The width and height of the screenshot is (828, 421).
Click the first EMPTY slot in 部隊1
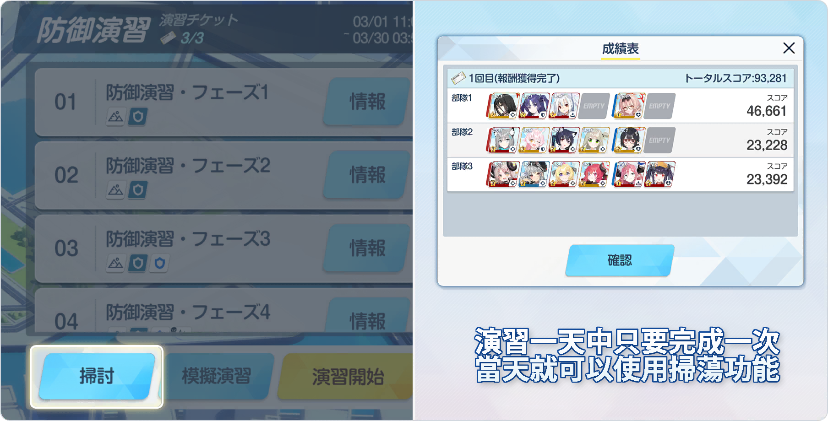[x=594, y=106]
